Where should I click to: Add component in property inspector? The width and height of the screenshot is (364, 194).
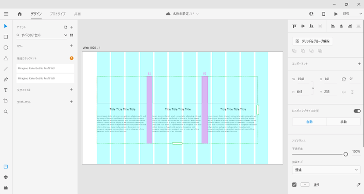[359, 64]
